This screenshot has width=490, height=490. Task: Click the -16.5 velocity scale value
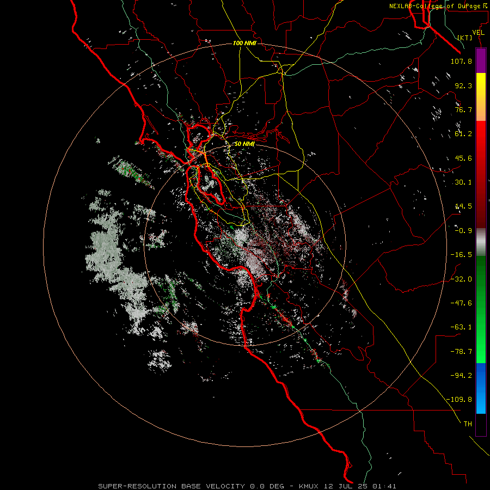tap(461, 255)
